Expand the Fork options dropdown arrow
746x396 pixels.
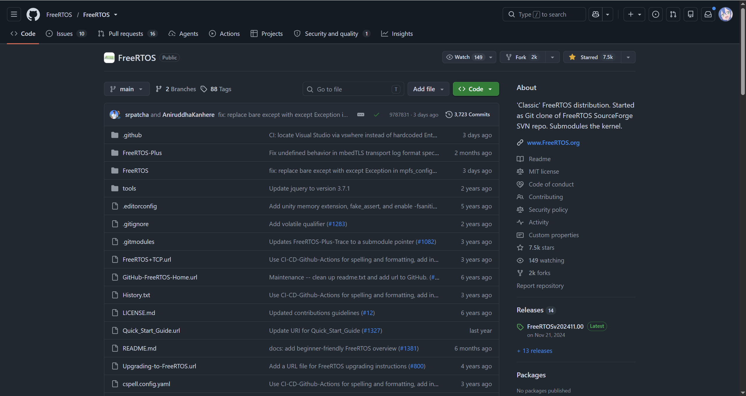[x=553, y=57]
